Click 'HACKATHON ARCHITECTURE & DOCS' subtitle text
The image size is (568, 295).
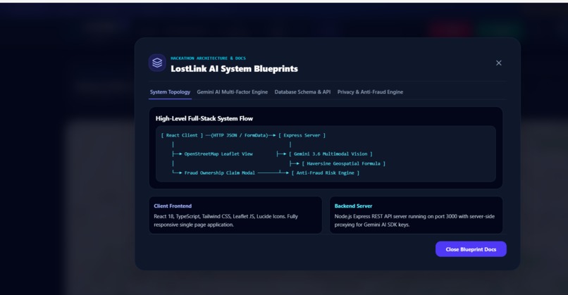click(x=209, y=58)
